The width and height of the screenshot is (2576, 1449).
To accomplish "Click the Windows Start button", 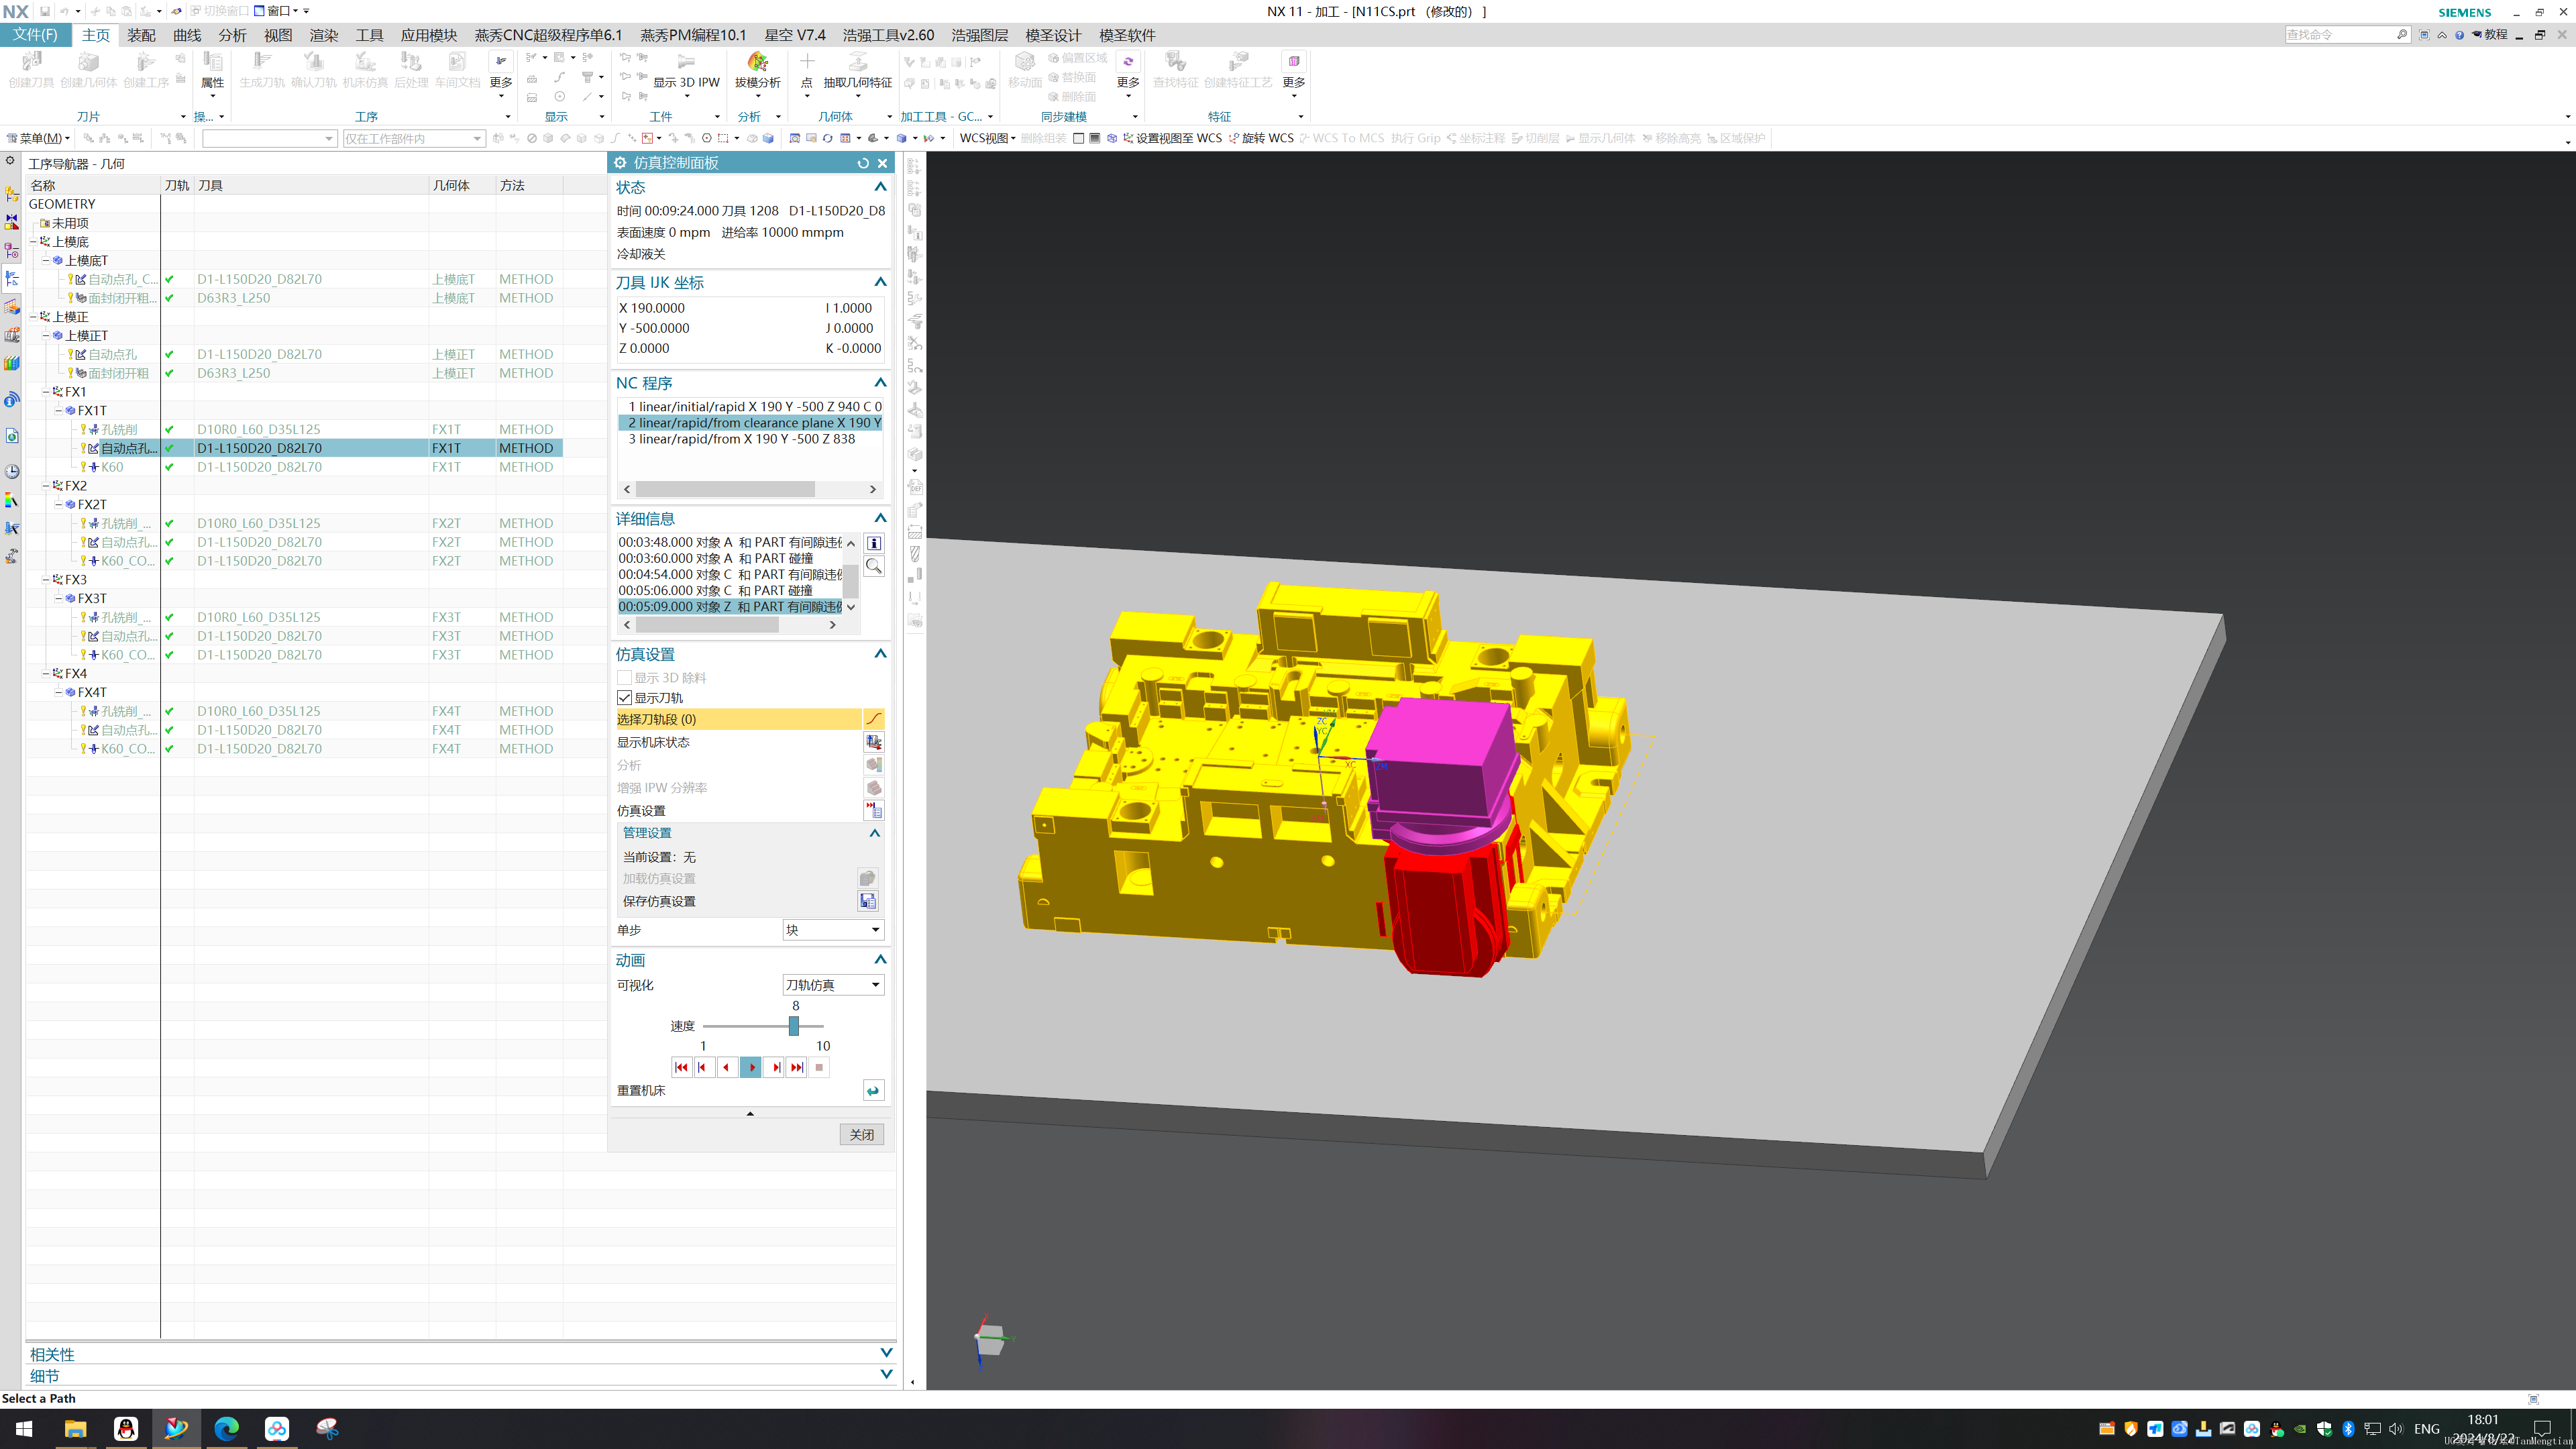I will [24, 1428].
